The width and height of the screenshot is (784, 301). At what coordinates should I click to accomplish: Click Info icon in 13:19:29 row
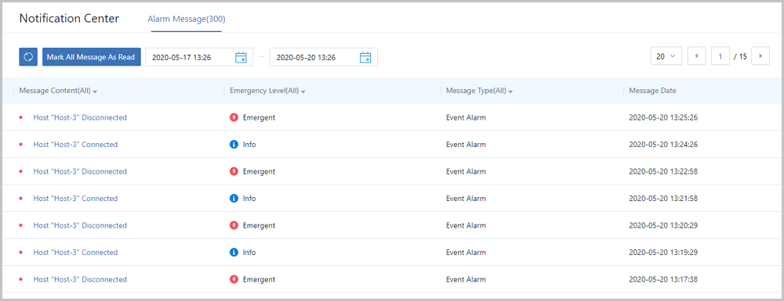(x=234, y=253)
